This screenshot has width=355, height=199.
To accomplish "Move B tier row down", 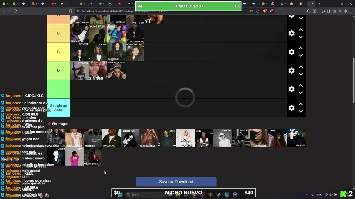I will 301,37.
